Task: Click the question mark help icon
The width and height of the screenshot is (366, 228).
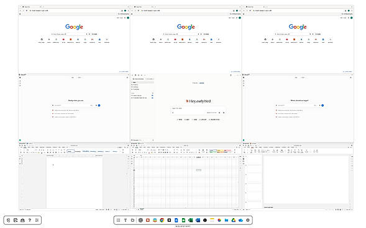Action: click(x=30, y=220)
